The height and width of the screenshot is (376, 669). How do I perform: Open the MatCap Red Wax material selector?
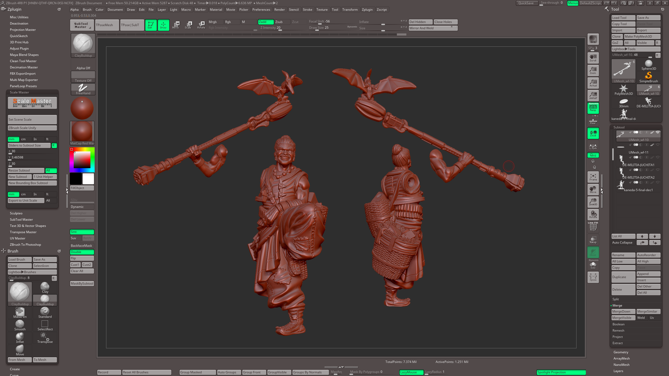(x=82, y=133)
